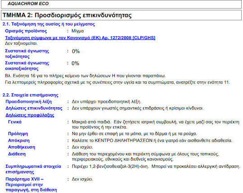This screenshot has width=243, height=193.
Task: Click the ΤΜΗΜΑ 2 section title
Action: (67, 15)
